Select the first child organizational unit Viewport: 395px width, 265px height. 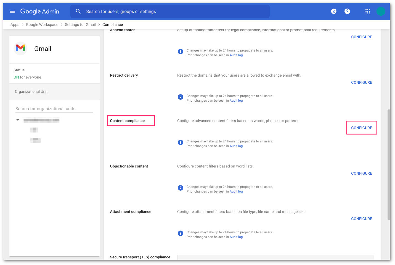(x=34, y=130)
